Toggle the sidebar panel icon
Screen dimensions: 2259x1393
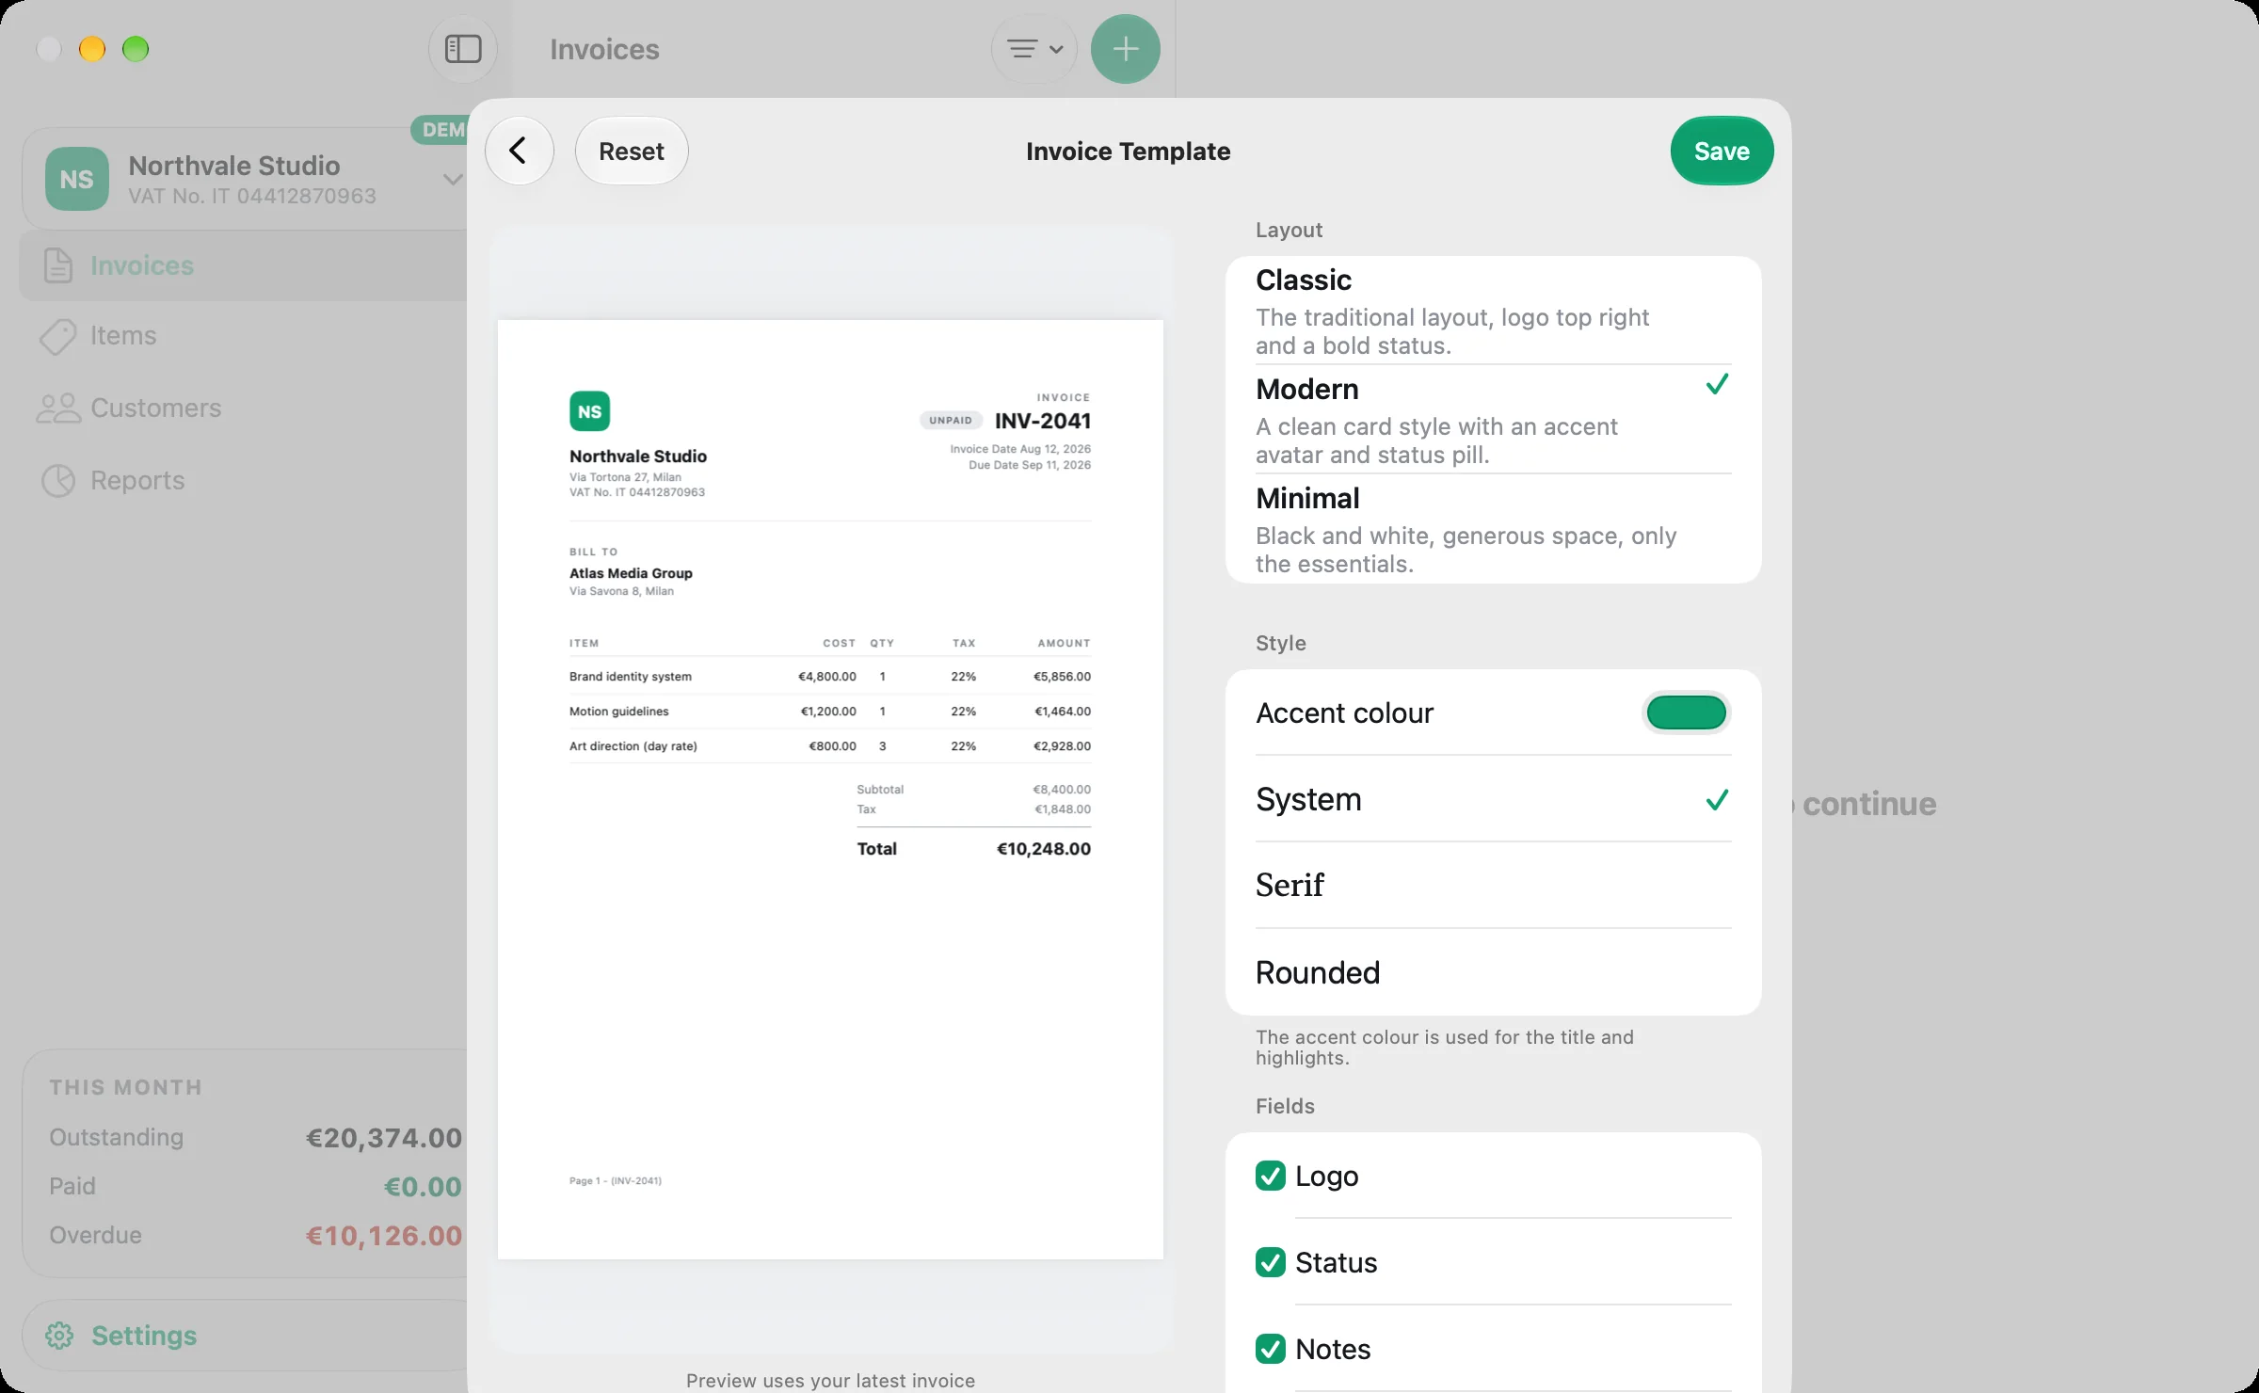[x=463, y=49]
